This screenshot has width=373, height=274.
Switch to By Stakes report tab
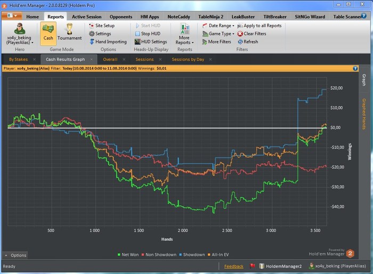click(x=18, y=59)
